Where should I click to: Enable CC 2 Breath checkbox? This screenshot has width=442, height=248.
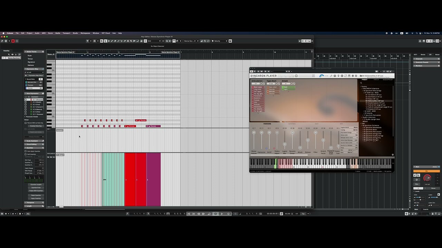coord(25,102)
